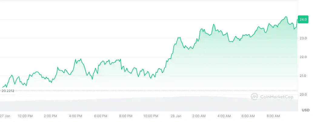Click the 6:00 AM time marker
Image resolution: width=313 pixels, height=122 pixels.
(249, 116)
